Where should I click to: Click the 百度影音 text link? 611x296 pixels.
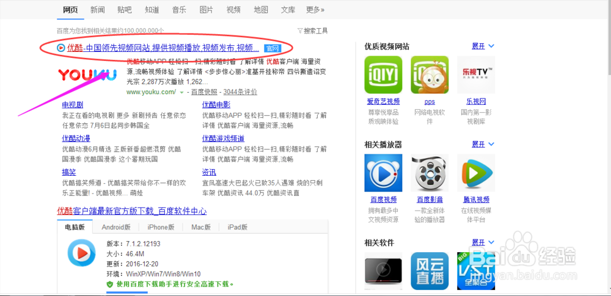[430, 200]
